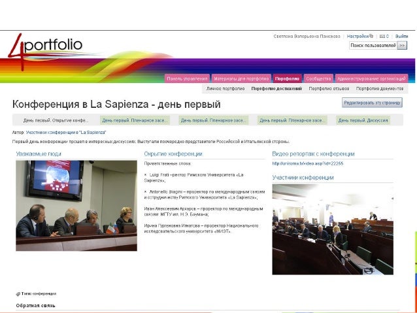Click the page description Первый день конференции прошел
The height and width of the screenshot is (313, 417).
pyautogui.click(x=151, y=142)
